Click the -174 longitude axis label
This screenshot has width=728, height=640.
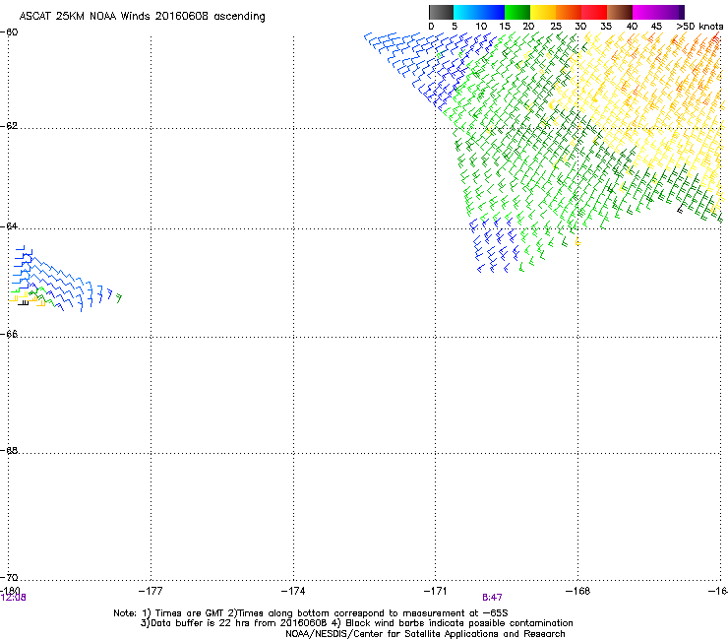293,591
